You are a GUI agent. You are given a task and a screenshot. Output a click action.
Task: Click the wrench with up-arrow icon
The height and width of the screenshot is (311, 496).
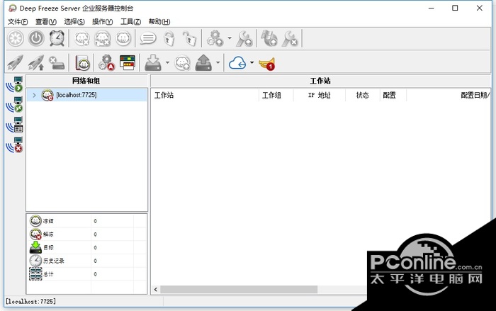244,38
